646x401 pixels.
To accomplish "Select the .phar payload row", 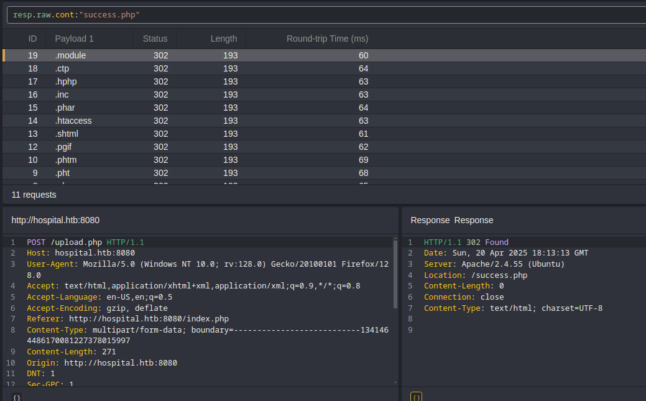I will (x=324, y=108).
